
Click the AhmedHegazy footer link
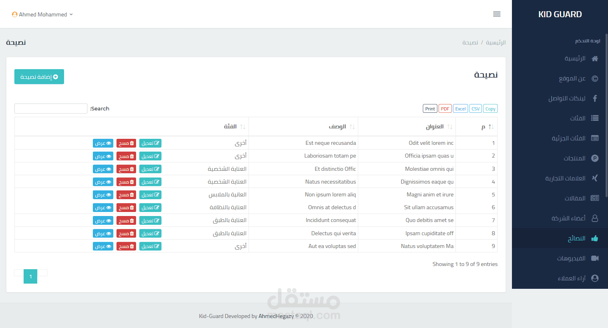(x=276, y=316)
